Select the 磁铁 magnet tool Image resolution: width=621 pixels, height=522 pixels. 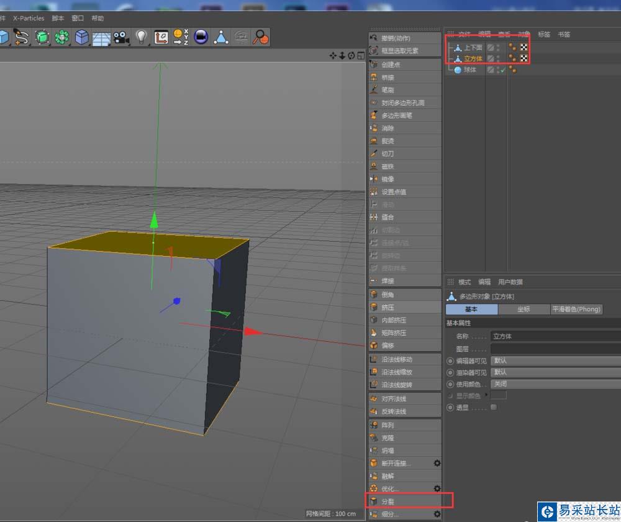pos(405,167)
